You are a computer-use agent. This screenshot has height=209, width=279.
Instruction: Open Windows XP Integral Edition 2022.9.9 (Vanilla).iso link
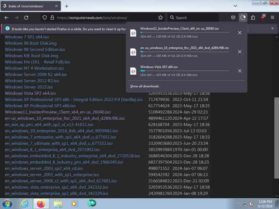[74, 100]
